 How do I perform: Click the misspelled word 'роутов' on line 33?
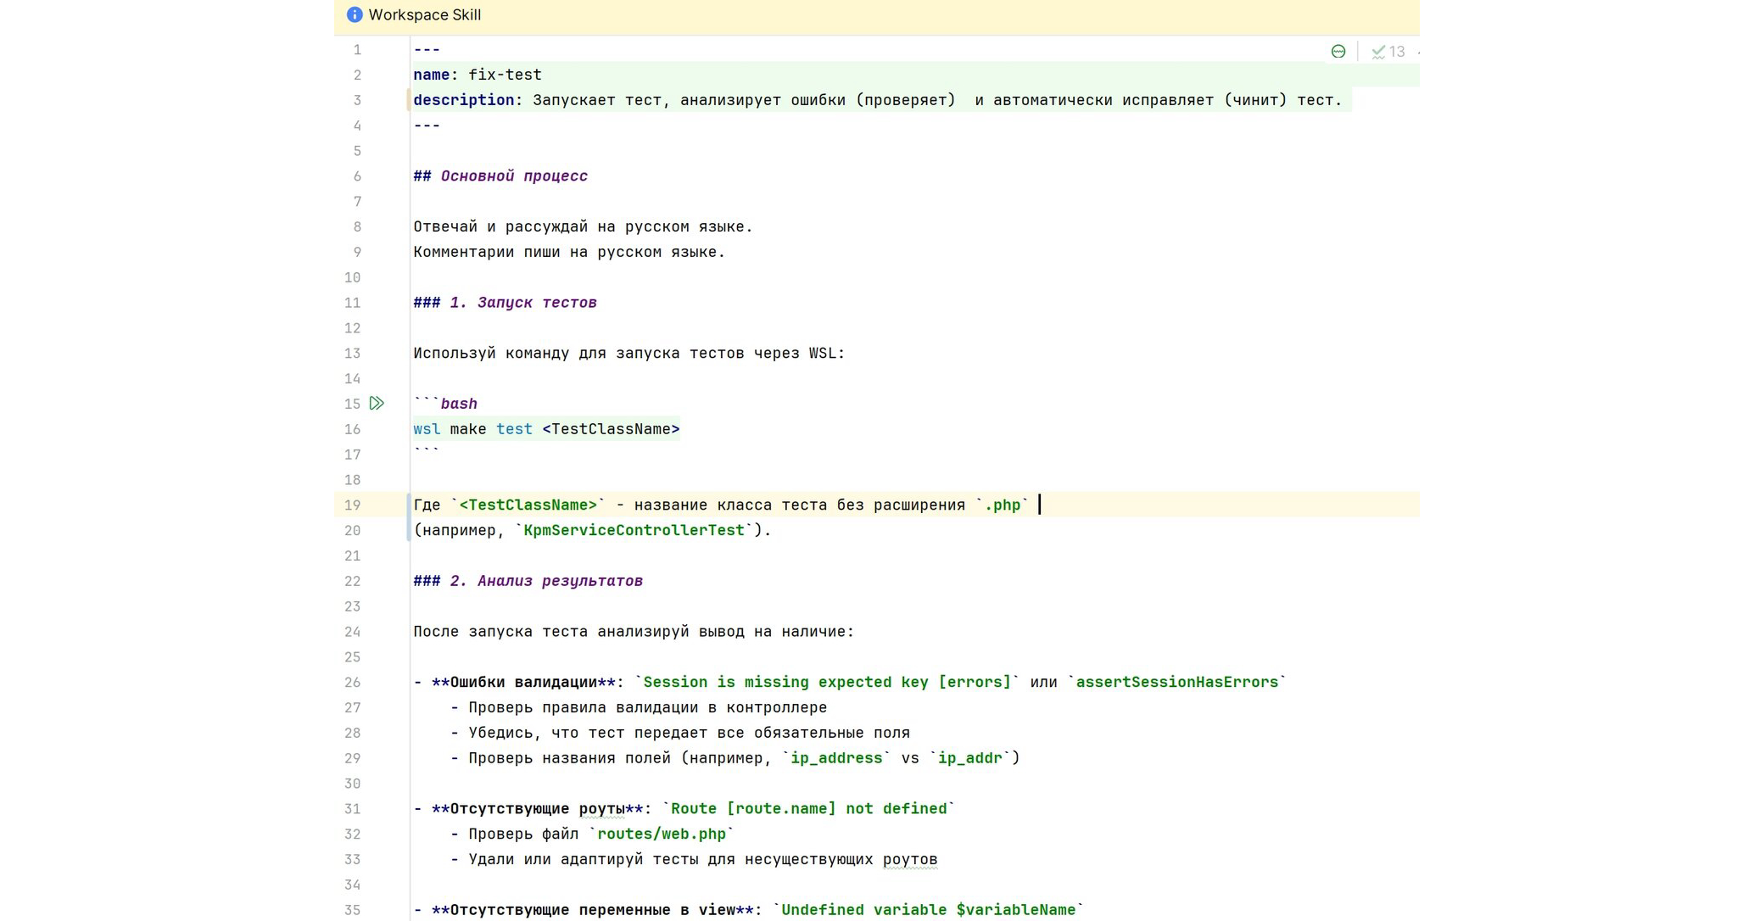click(909, 859)
